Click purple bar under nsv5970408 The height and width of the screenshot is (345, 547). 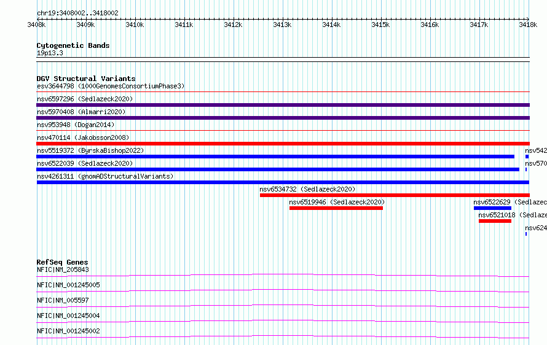pyautogui.click(x=283, y=118)
